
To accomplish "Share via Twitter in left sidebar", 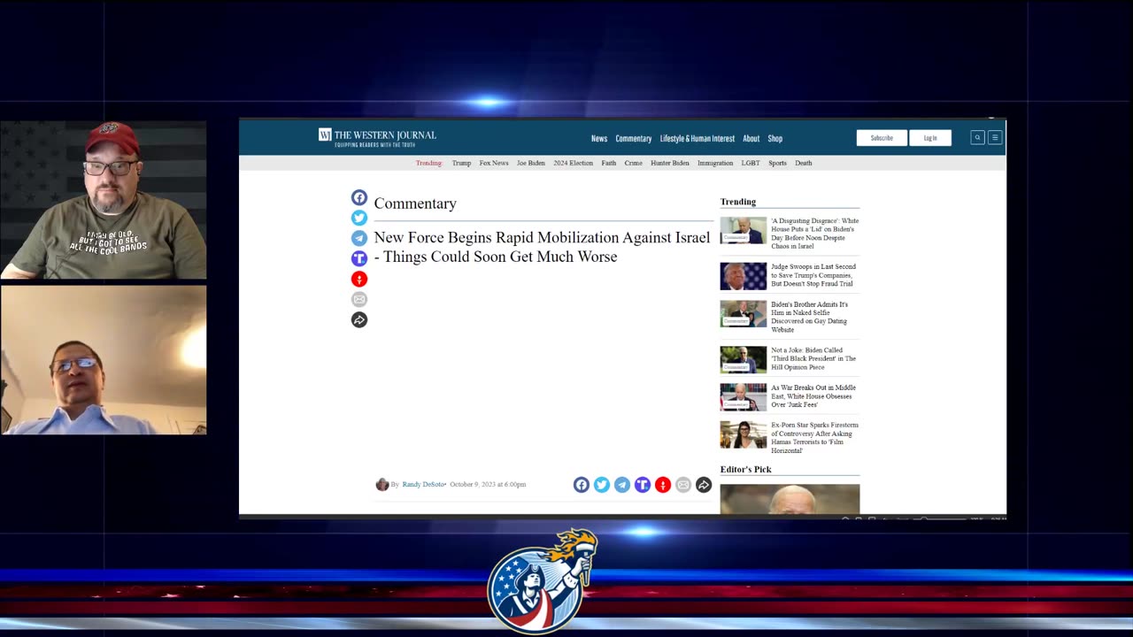I will [x=358, y=218].
